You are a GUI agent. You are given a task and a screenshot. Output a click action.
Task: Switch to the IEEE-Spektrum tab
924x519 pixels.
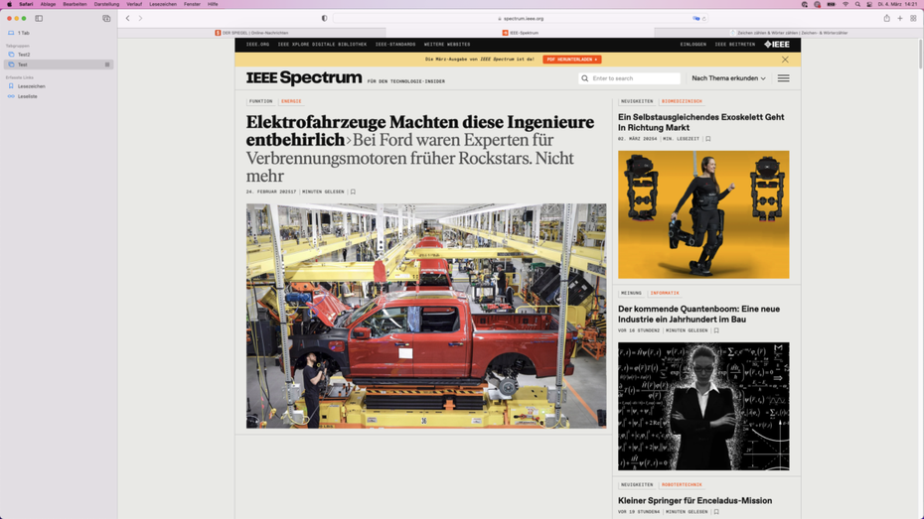[520, 33]
